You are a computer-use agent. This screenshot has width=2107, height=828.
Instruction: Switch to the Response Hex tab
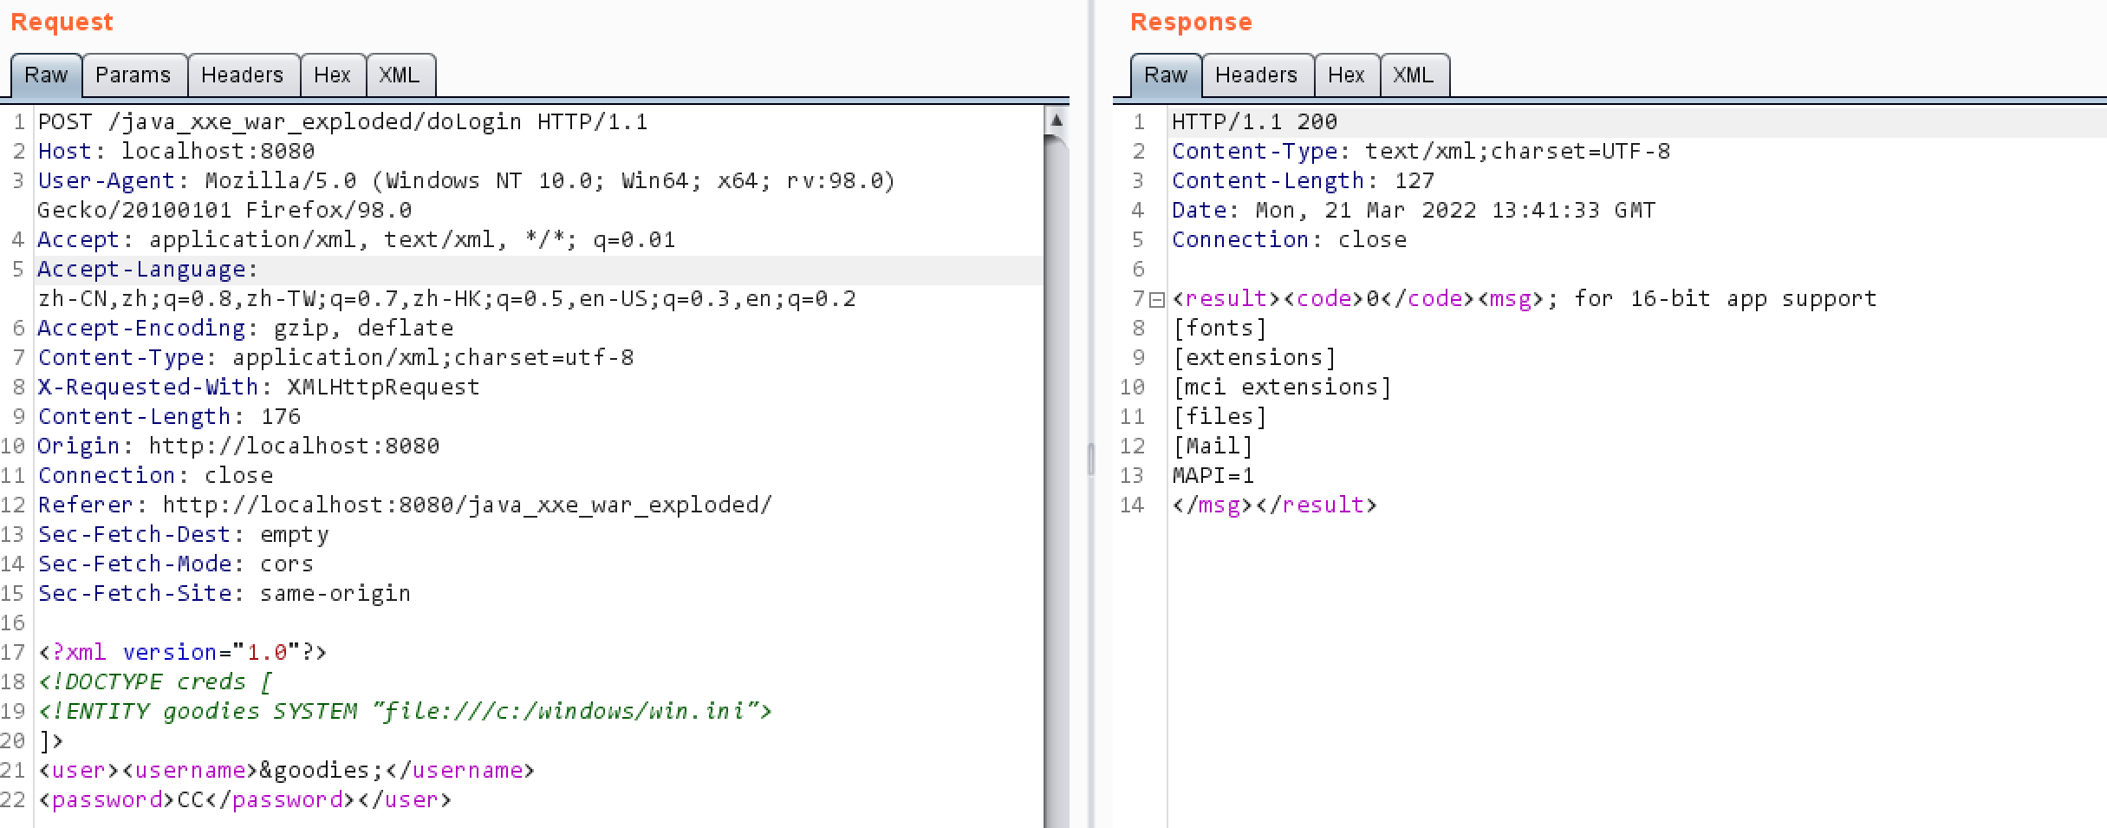pos(1346,75)
